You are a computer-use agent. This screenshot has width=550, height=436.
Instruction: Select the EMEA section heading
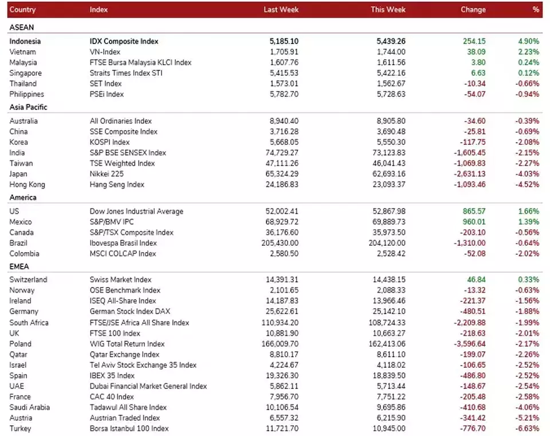[19, 266]
